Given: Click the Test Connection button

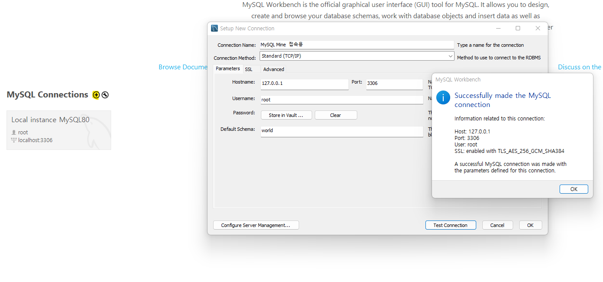Looking at the screenshot, I should tap(451, 225).
